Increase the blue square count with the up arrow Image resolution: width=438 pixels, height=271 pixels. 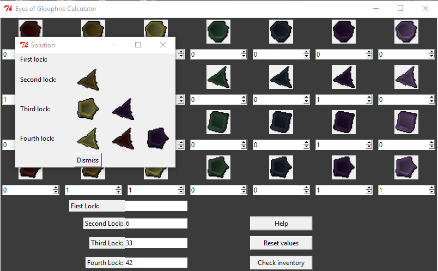(306, 143)
